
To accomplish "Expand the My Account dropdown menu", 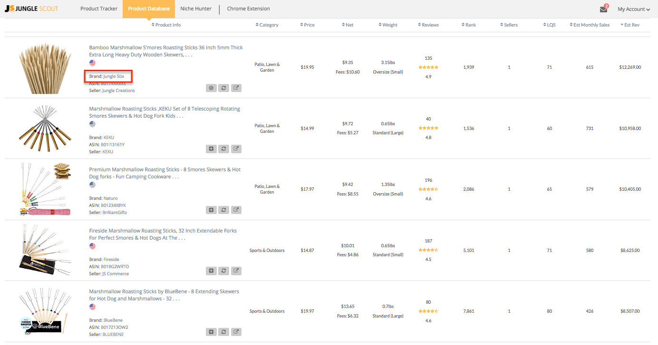I will pyautogui.click(x=634, y=9).
